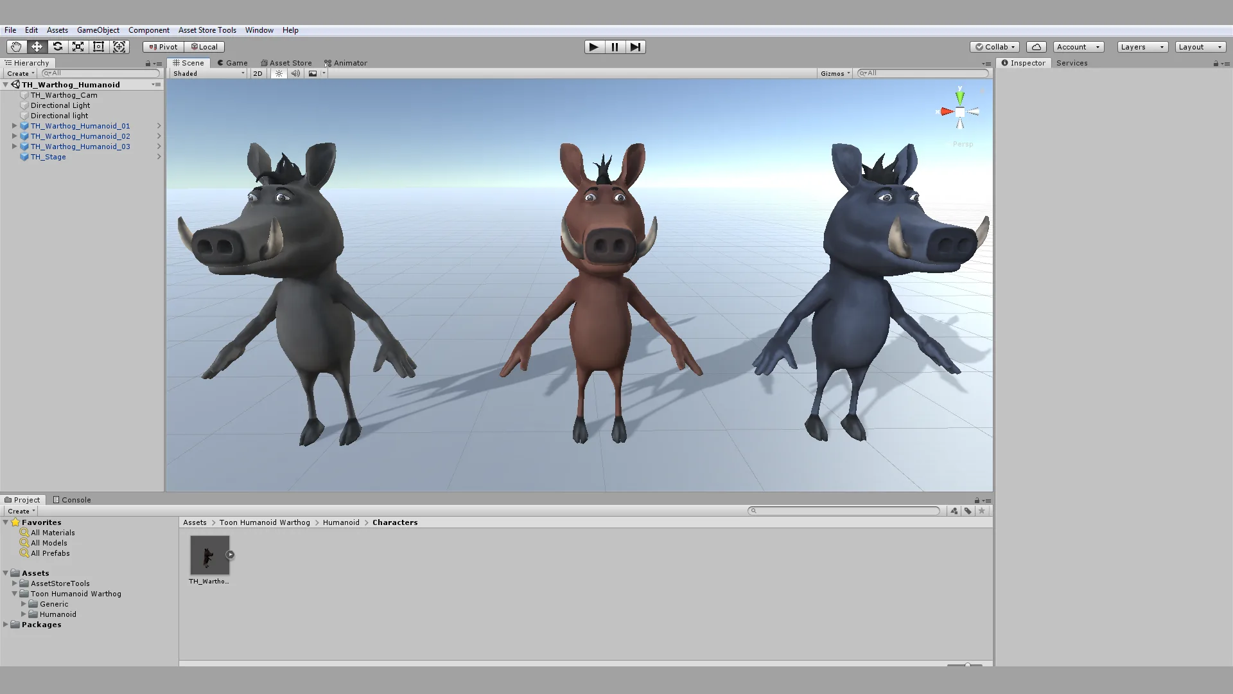1233x694 pixels.
Task: Open the Component menu
Action: (x=149, y=30)
